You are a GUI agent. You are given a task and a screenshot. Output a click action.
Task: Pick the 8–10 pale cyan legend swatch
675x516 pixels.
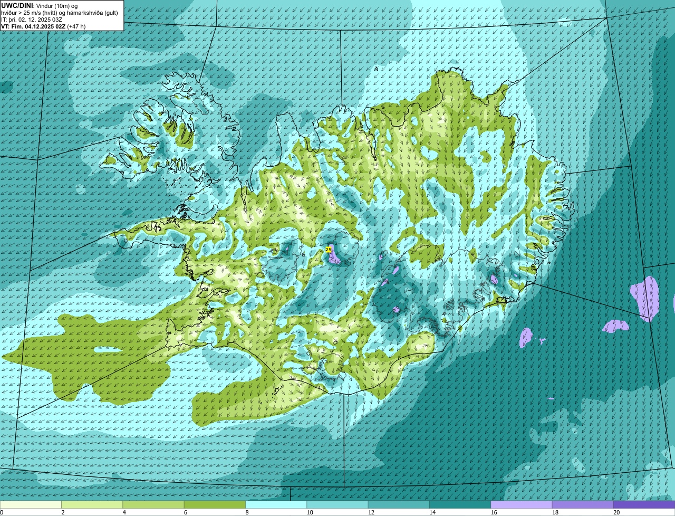tap(276, 504)
